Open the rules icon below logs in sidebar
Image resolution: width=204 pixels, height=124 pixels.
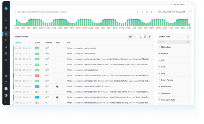click(x=6, y=40)
